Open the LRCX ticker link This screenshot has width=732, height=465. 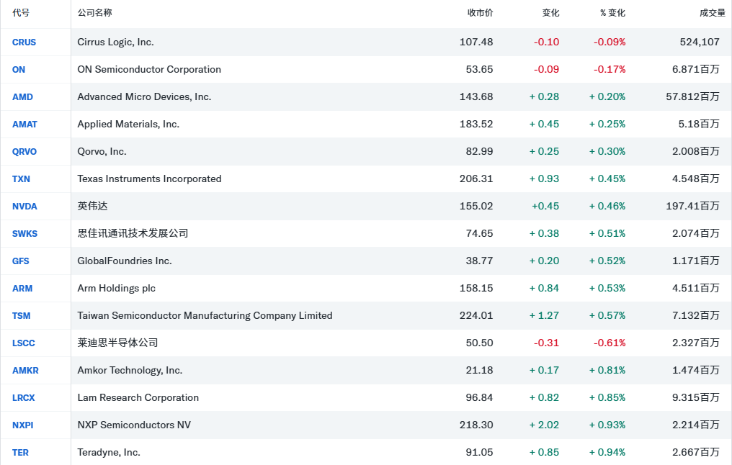pyautogui.click(x=23, y=398)
